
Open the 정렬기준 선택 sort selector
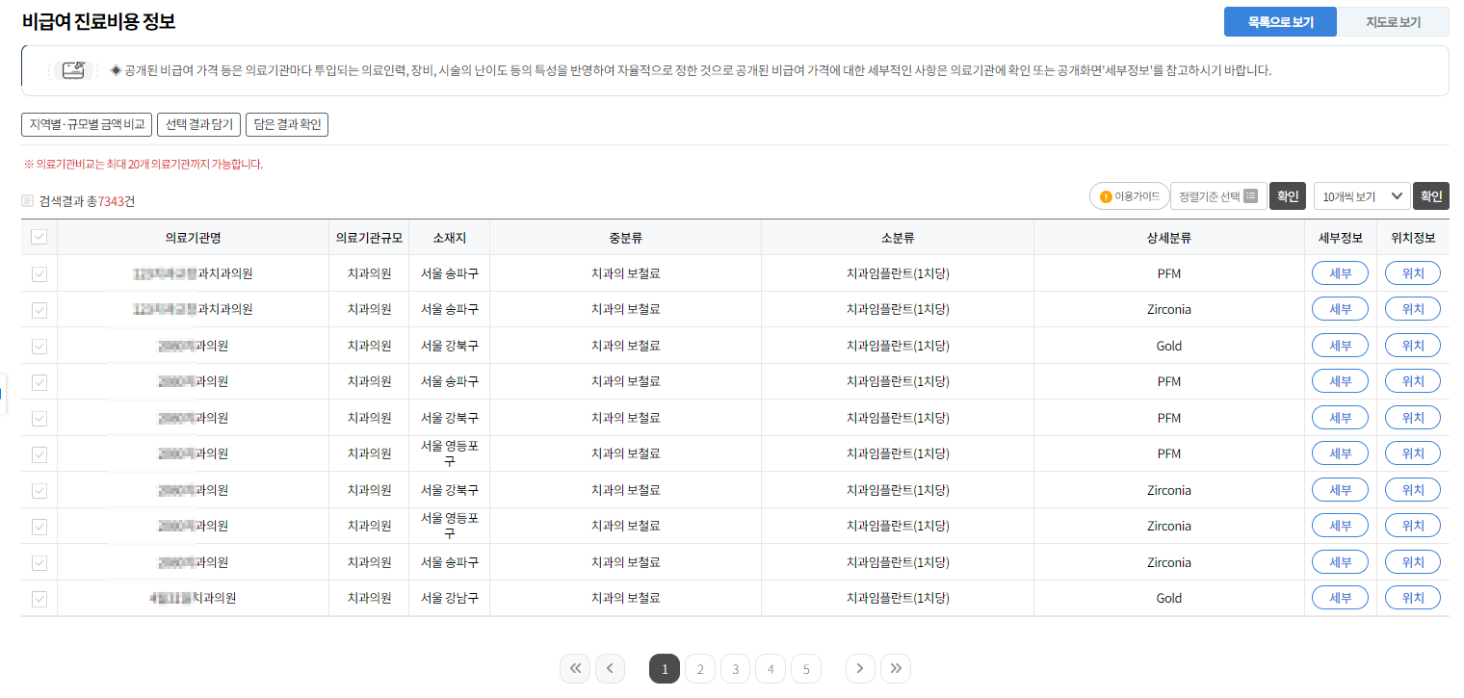click(x=1218, y=196)
